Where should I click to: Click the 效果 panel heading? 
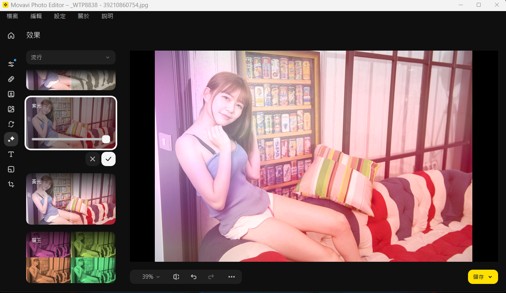pyautogui.click(x=33, y=35)
